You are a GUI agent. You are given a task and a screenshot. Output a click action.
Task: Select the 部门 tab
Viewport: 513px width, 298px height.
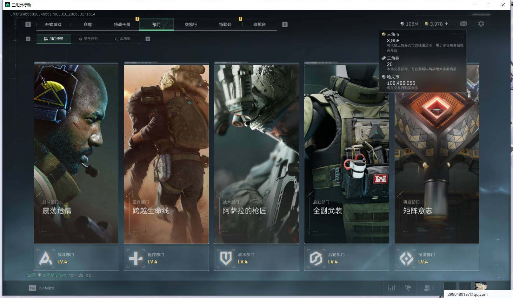157,24
